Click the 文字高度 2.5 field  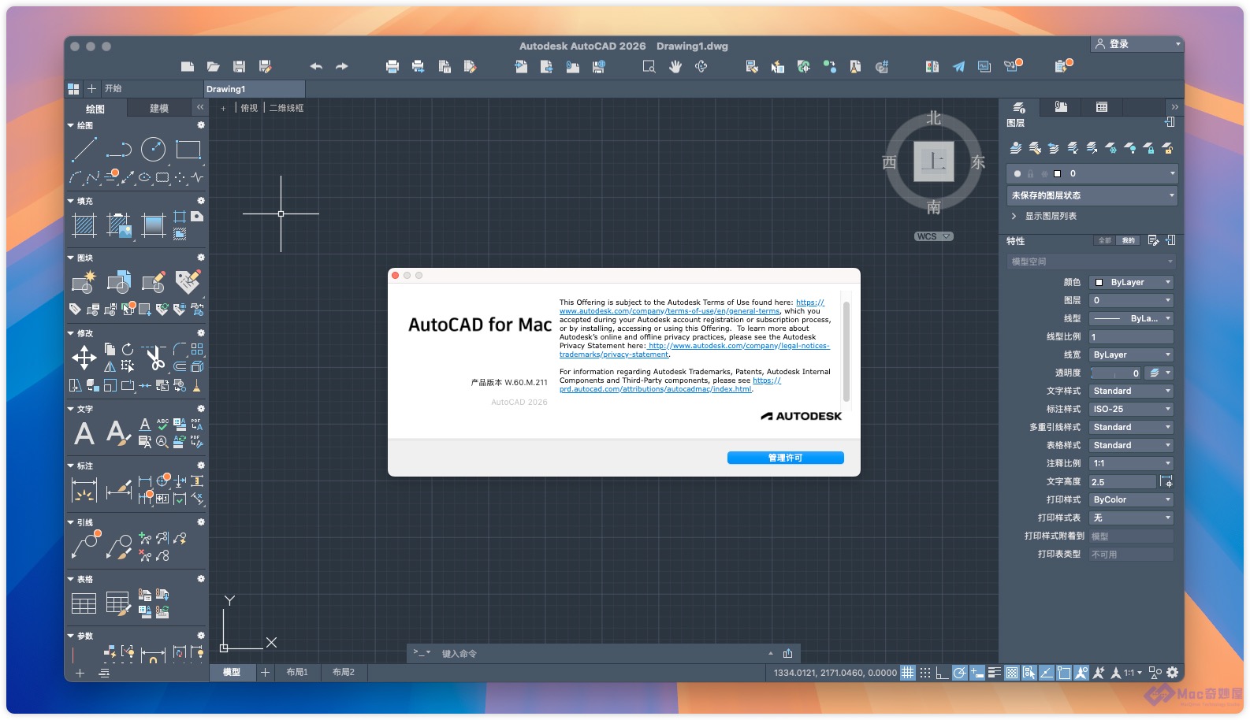click(x=1122, y=481)
